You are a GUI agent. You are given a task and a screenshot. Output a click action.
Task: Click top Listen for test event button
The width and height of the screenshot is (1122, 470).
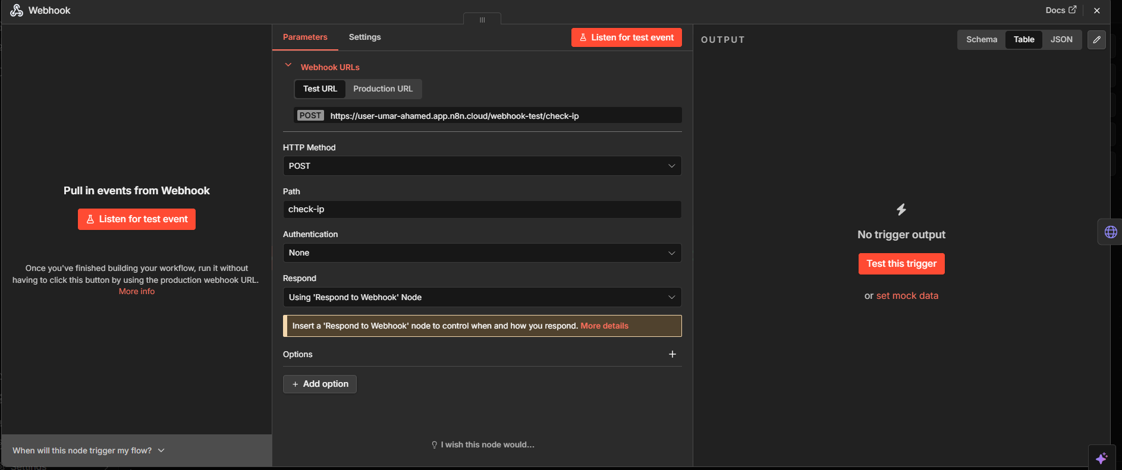627,37
